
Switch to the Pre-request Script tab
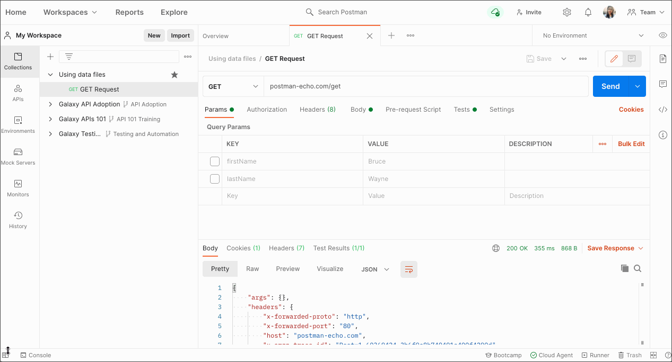(413, 110)
